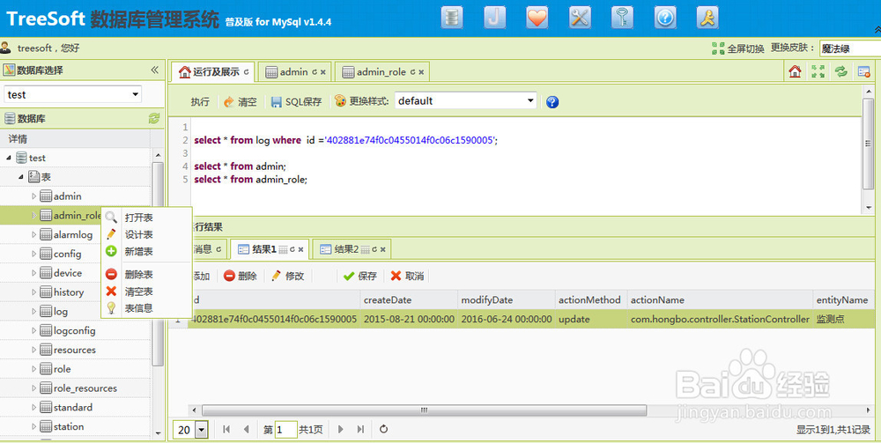Click the database server icon in header
The image size is (881, 443).
[452, 18]
